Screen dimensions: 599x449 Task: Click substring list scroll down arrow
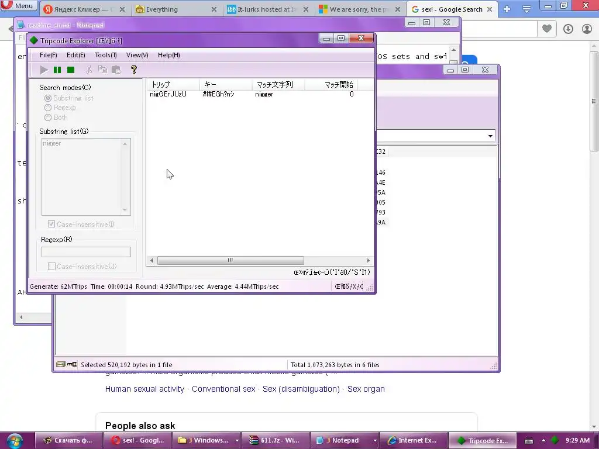pyautogui.click(x=125, y=210)
